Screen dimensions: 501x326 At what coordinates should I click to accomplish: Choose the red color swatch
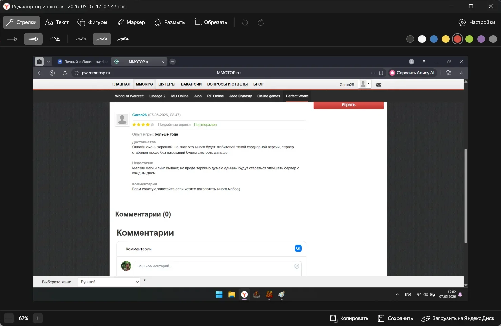click(x=457, y=39)
